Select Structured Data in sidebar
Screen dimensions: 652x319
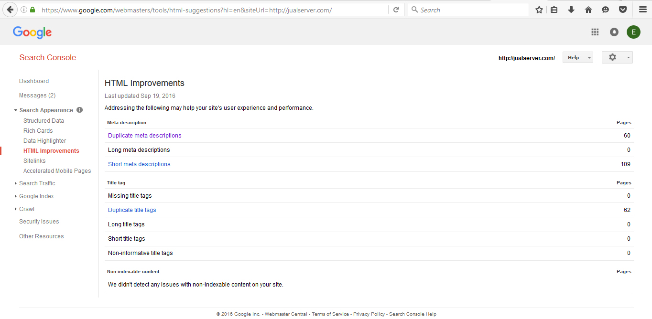pyautogui.click(x=43, y=121)
